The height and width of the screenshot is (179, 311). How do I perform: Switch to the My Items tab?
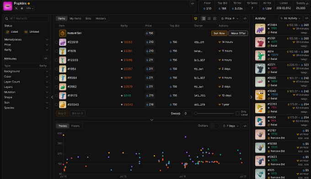tap(75, 18)
